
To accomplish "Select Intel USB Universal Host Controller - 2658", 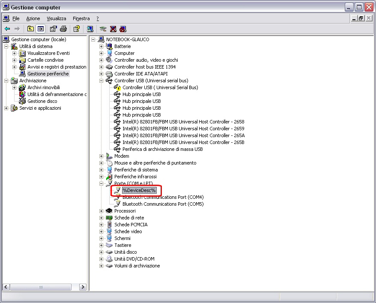I will [183, 122].
